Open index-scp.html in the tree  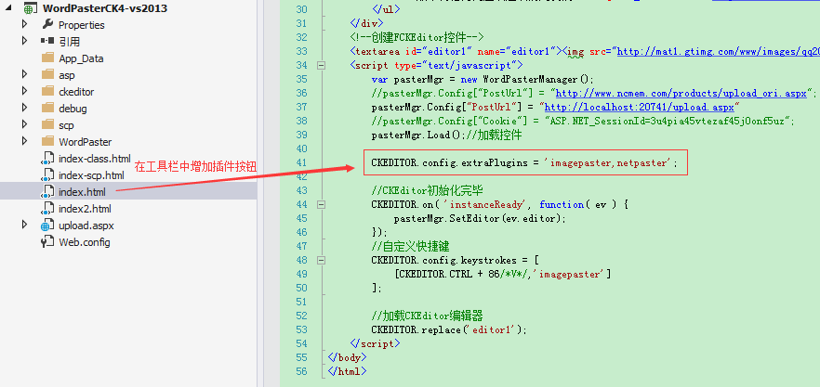(91, 175)
